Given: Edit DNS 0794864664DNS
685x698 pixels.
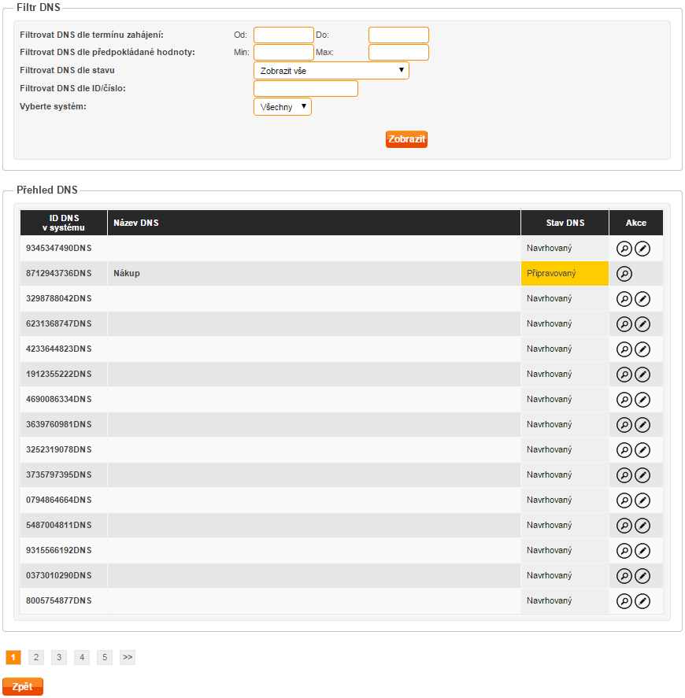Looking at the screenshot, I should tap(642, 500).
